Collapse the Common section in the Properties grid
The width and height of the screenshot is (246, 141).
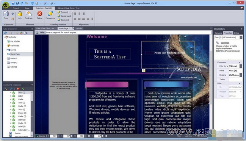(240, 62)
